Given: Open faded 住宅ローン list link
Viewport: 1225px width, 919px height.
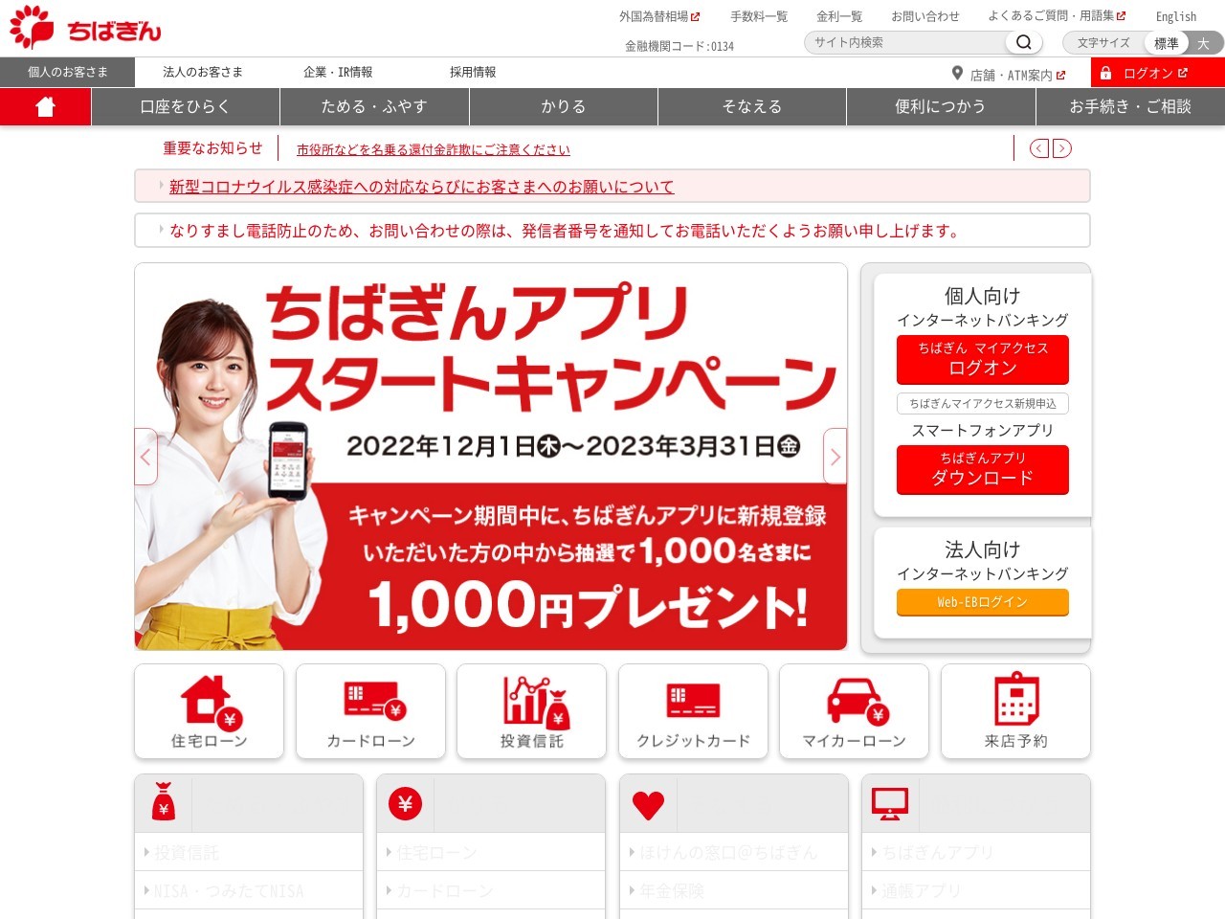Looking at the screenshot, I should (436, 852).
